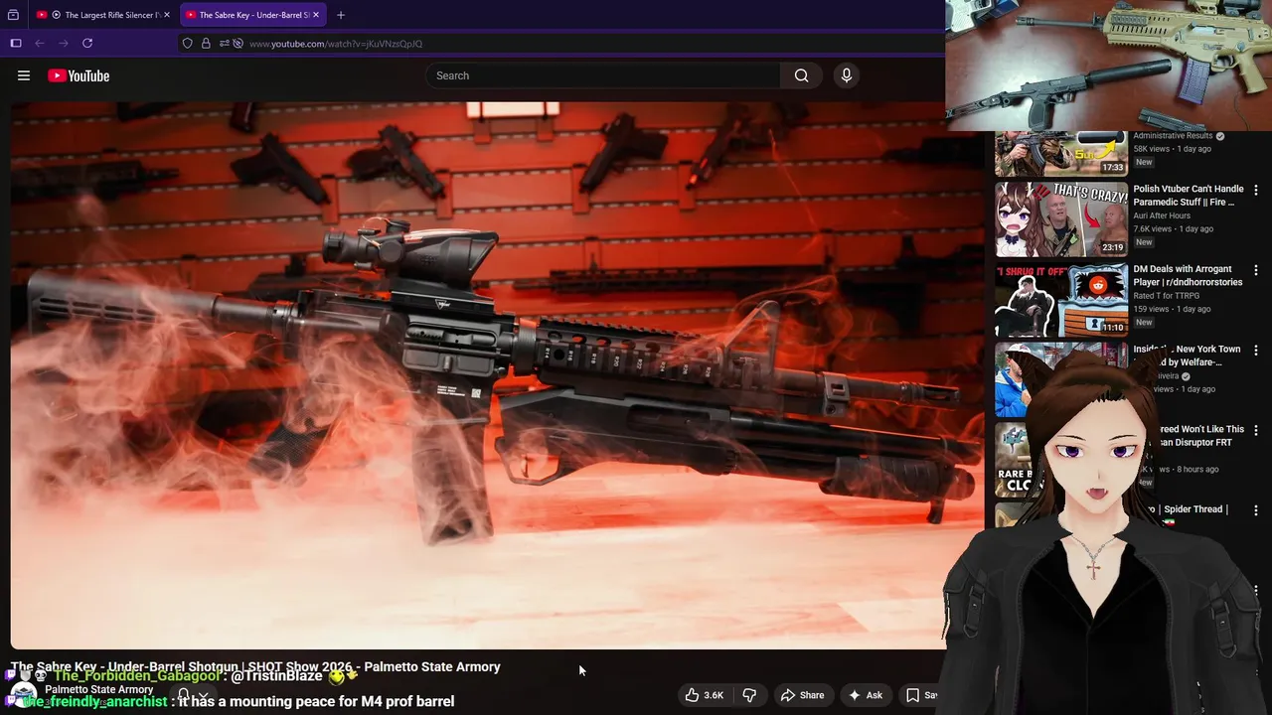The image size is (1272, 715).
Task: Open options for Polish Vtuber video
Action: click(1256, 190)
